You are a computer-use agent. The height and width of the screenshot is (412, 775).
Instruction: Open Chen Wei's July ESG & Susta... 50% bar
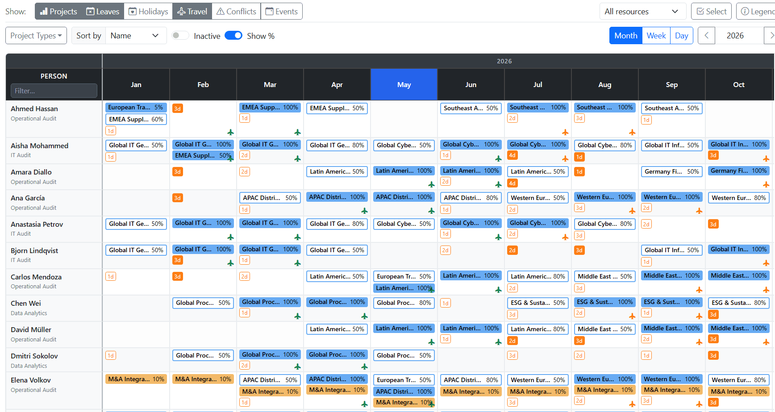(538, 303)
